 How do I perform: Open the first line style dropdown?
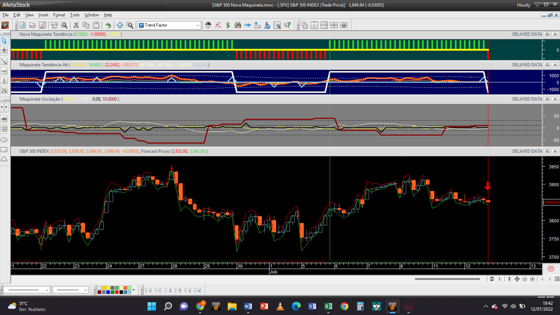[47, 290]
